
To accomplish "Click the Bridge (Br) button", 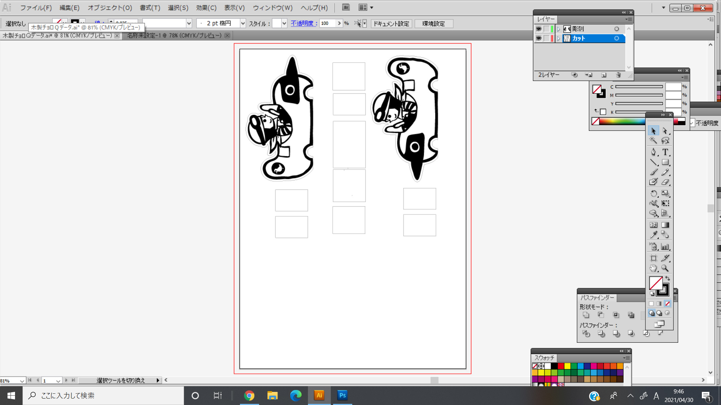I will (x=346, y=7).
